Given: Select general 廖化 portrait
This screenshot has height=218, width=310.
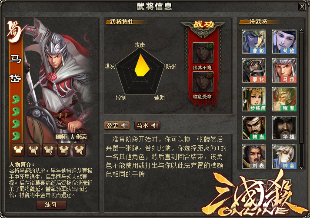Looking at the screenshot, I should 254,70.
